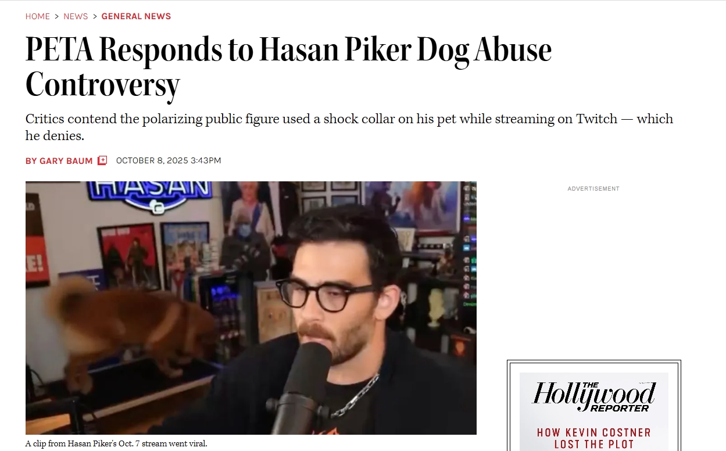This screenshot has width=726, height=451.
Task: Click the ADVERTISEMENT label
Action: pos(593,189)
